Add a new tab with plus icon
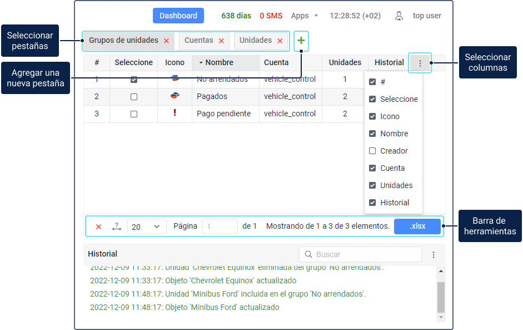The height and width of the screenshot is (330, 523). pos(301,41)
